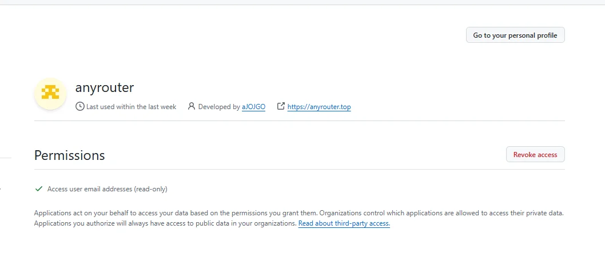
Task: Visit the https://anyrouter.top website link
Action: [319, 107]
